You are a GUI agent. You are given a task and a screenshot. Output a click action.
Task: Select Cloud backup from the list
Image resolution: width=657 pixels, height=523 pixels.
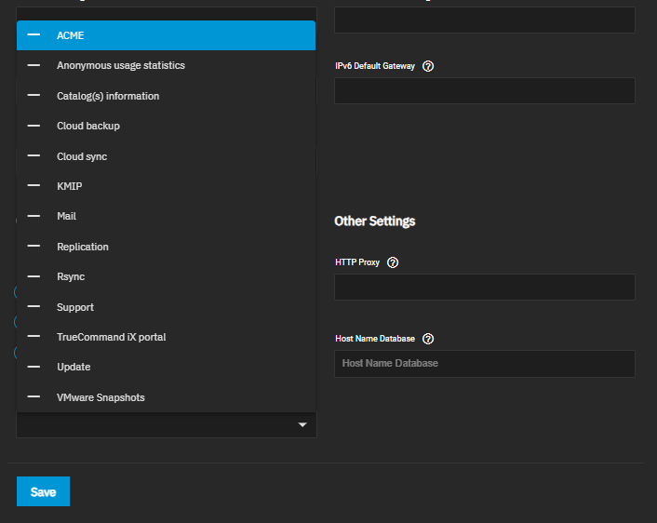[88, 126]
